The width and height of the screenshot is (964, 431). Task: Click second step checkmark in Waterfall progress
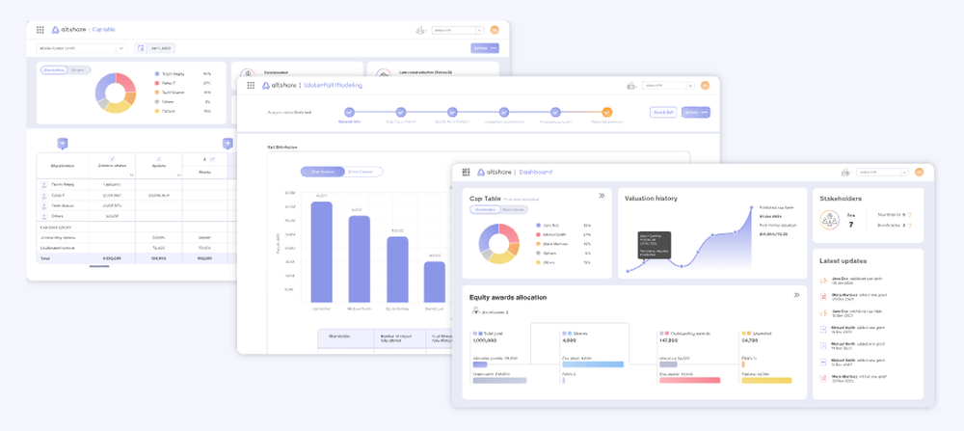pyautogui.click(x=401, y=112)
